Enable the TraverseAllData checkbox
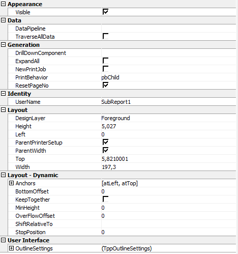 105,36
